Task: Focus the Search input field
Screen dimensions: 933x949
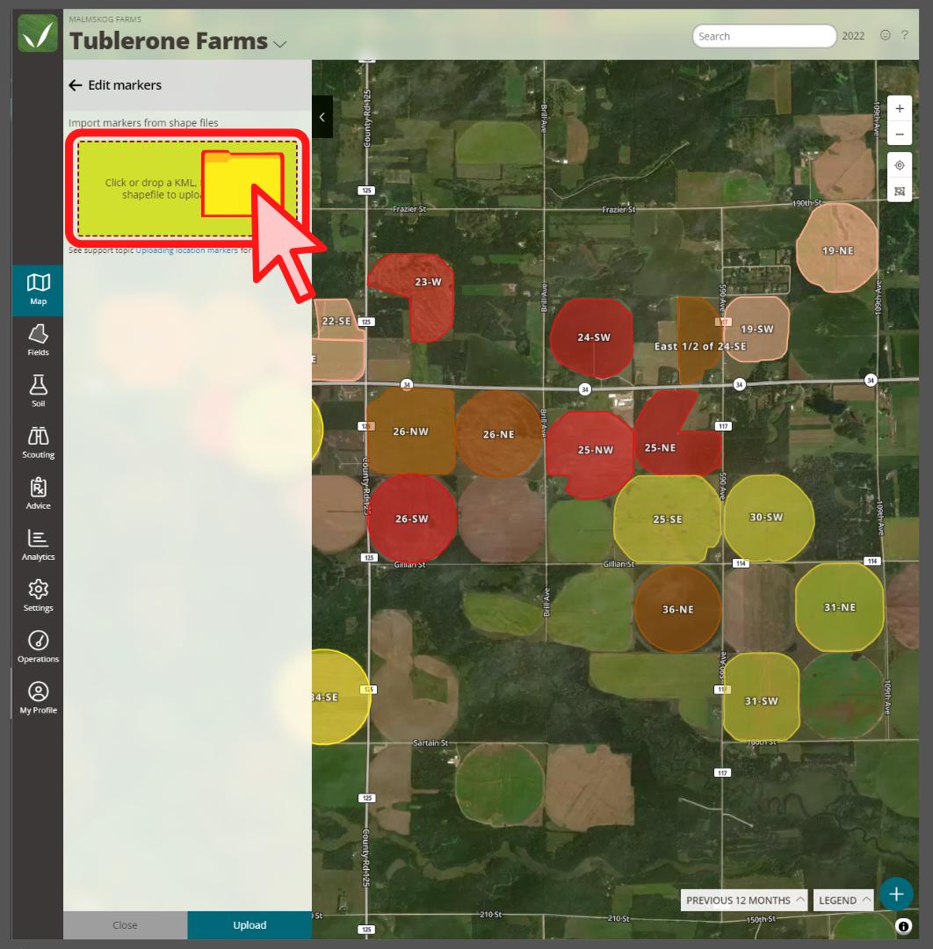Action: point(764,36)
